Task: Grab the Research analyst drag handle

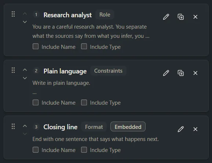Action: coord(13,14)
